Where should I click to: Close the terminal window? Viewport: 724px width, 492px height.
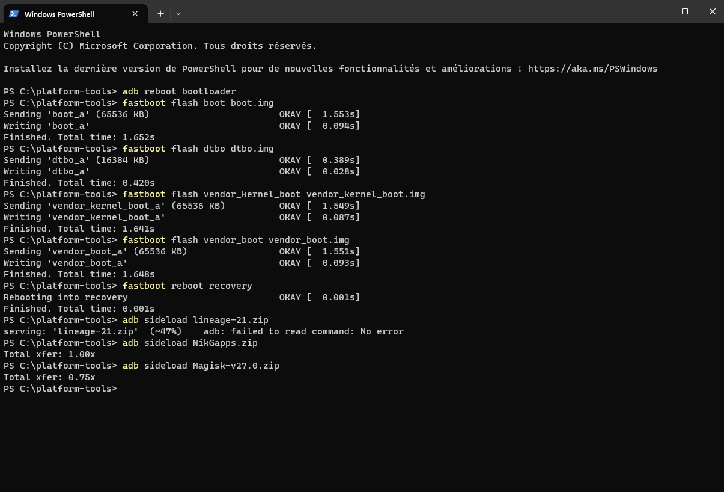coord(712,11)
